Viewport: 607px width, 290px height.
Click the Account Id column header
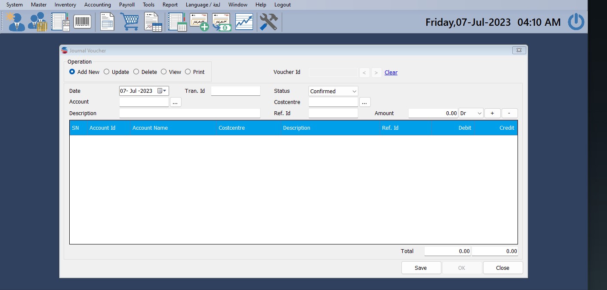[x=108, y=128]
